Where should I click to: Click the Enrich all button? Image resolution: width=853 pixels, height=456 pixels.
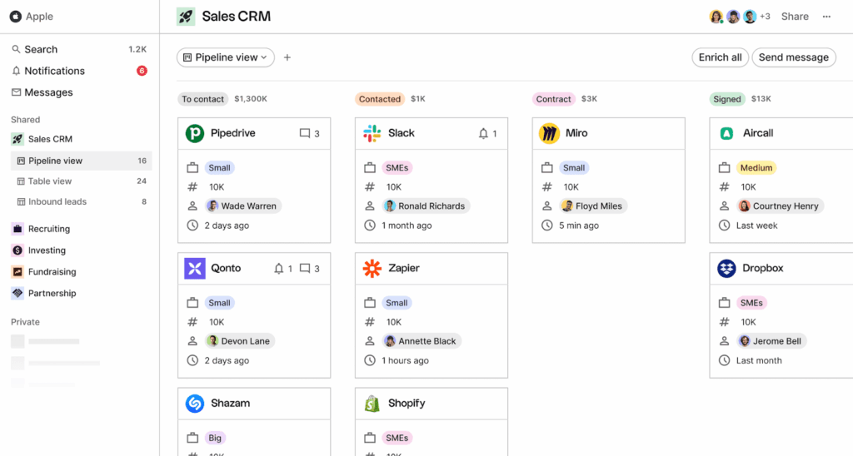720,57
